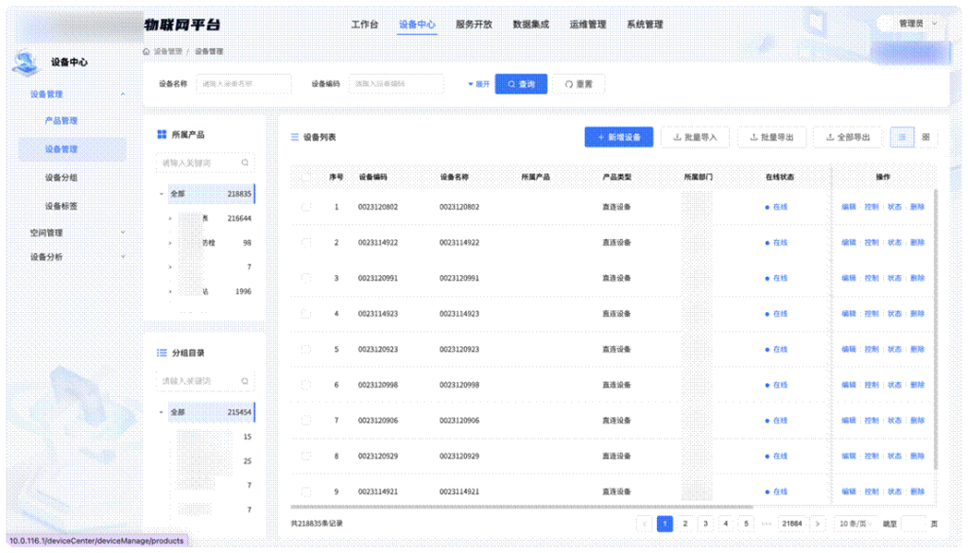Go to last page 21884
Viewport: 968px width, 553px height.
792,524
